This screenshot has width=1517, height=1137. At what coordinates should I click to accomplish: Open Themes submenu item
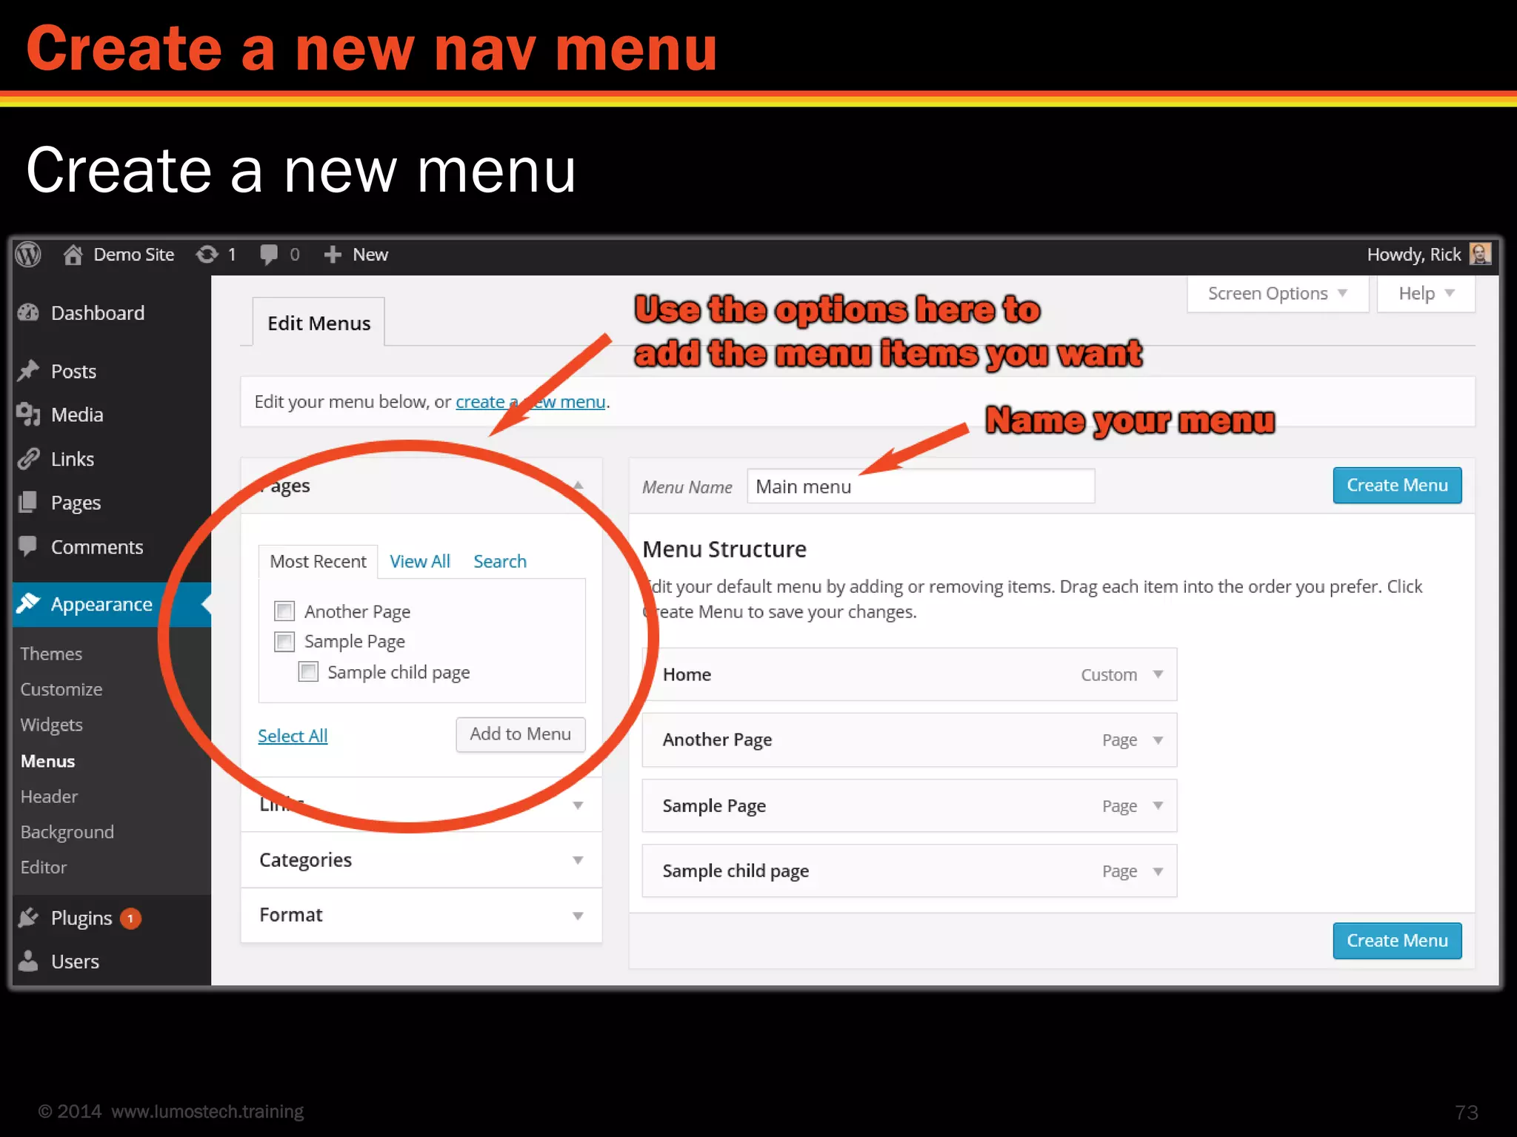pyautogui.click(x=51, y=654)
